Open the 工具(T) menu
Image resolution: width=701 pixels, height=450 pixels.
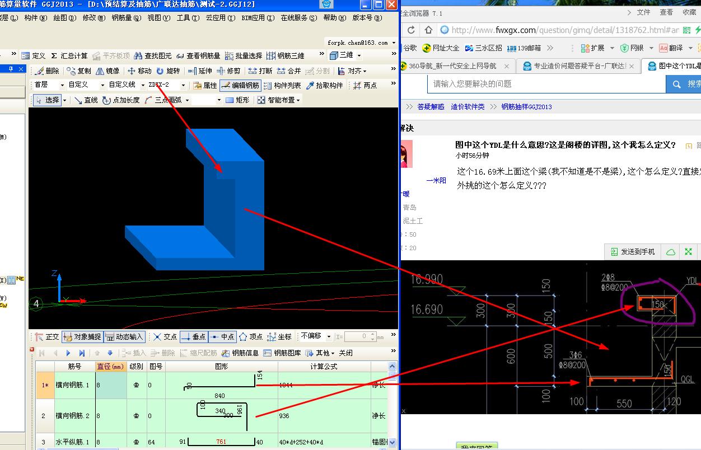188,18
